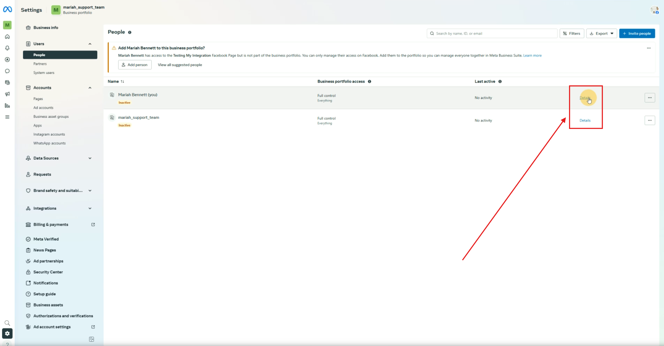
Task: Open more options for Mariah Bennett row
Action: coord(650,98)
